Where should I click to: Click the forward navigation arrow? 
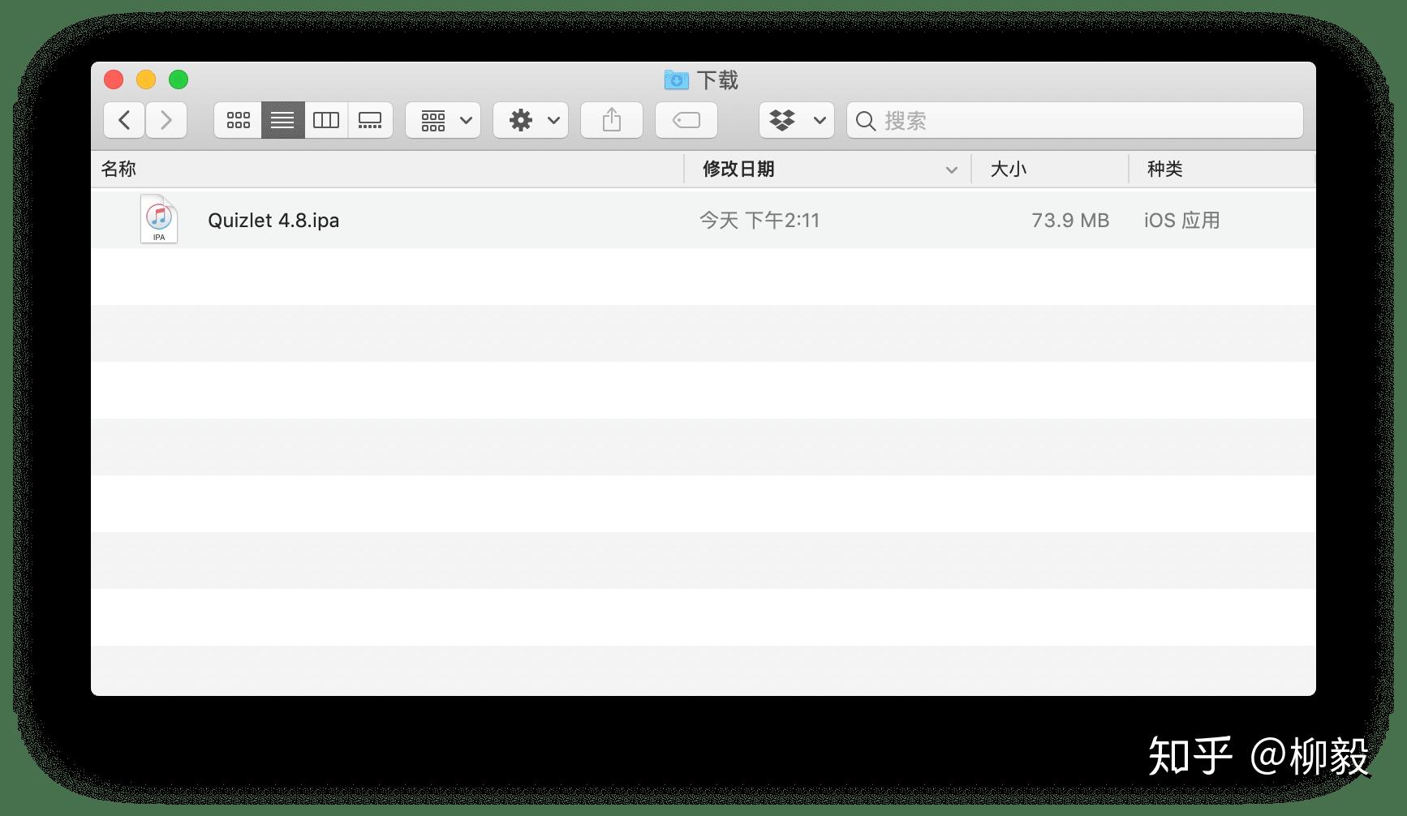(x=166, y=119)
